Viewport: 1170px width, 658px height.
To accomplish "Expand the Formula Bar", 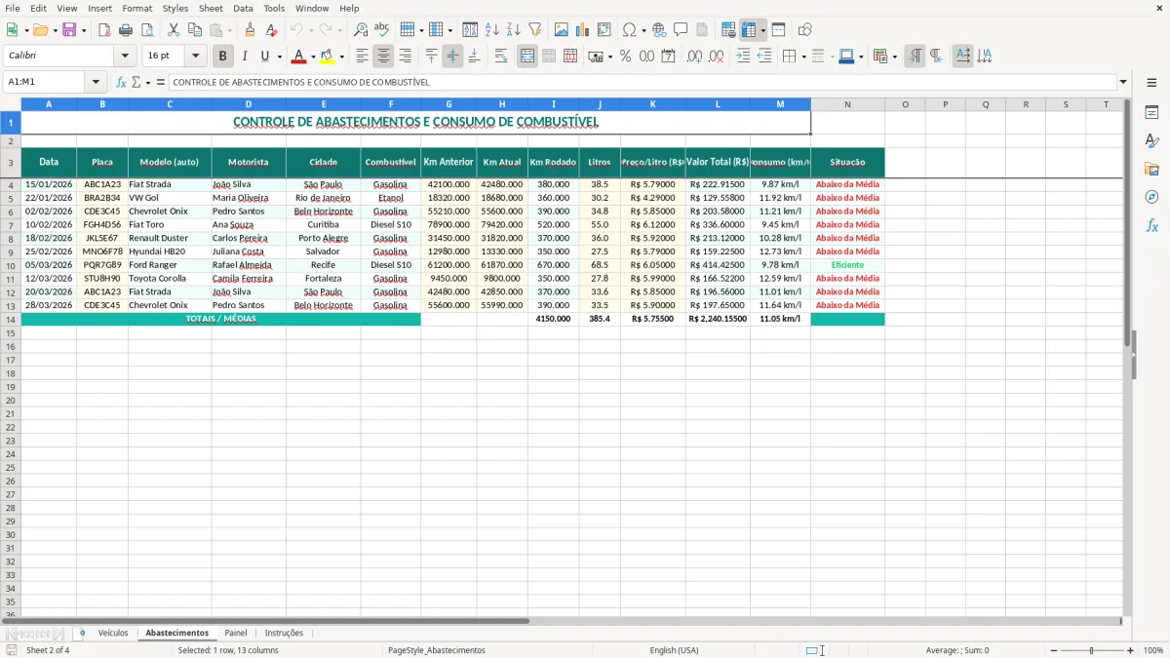I will click(x=1123, y=82).
